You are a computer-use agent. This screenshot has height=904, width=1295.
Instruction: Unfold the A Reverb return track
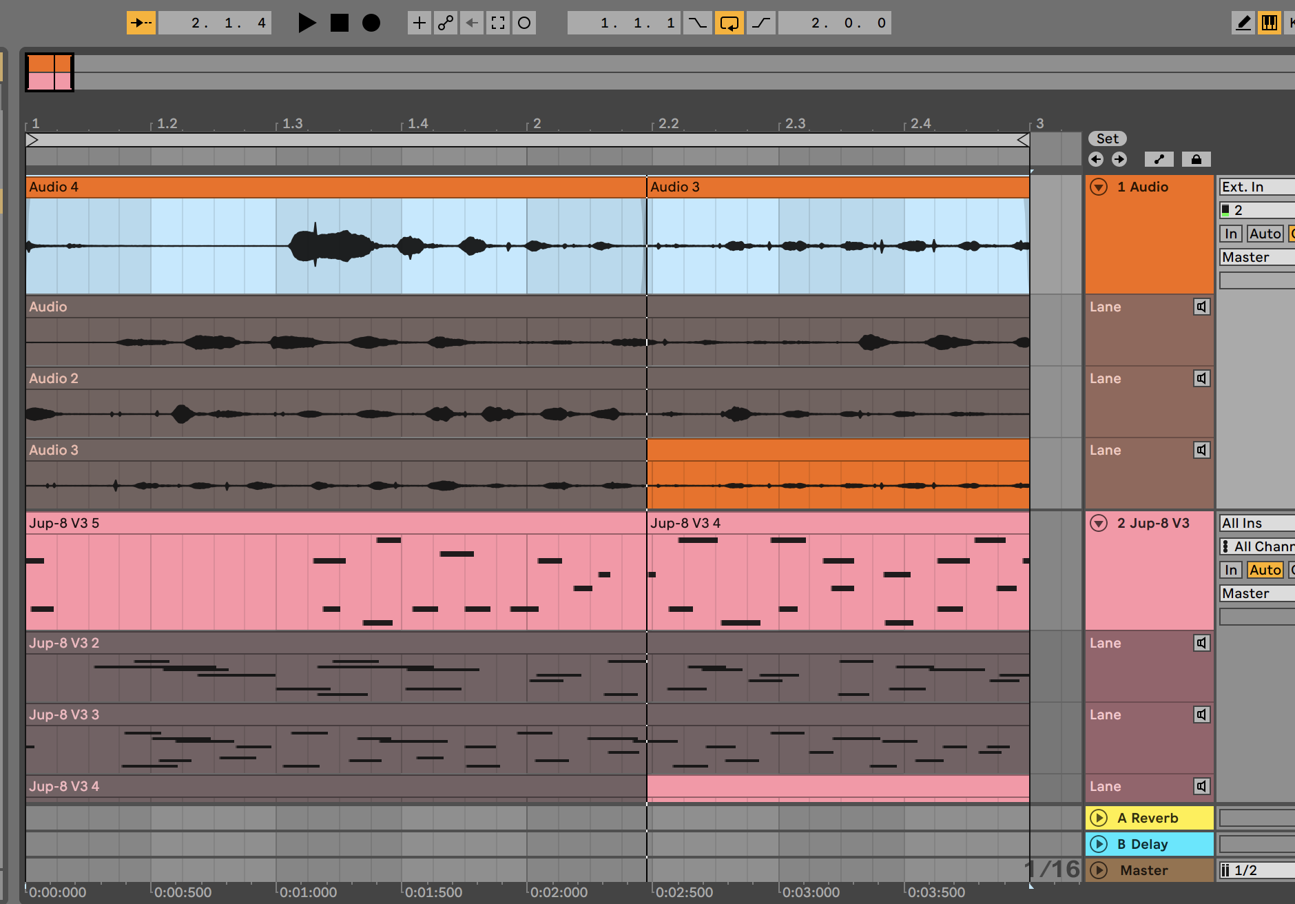tap(1099, 818)
